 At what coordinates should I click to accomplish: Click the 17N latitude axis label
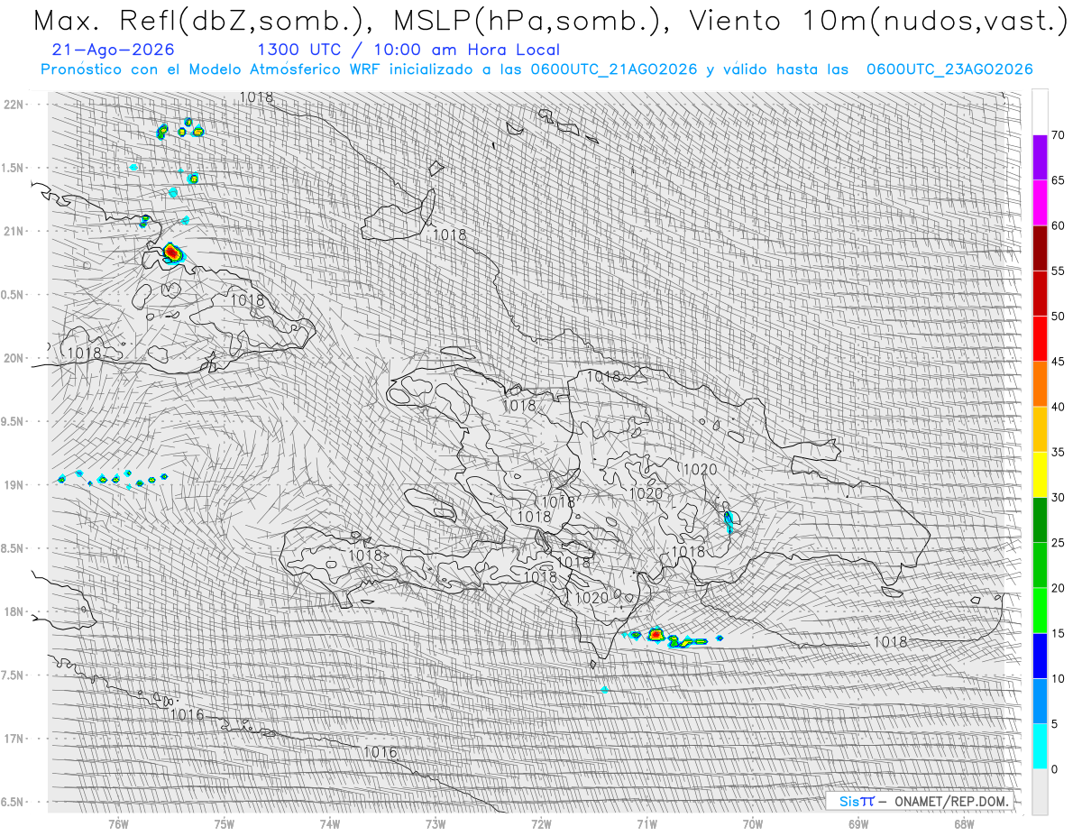point(14,739)
